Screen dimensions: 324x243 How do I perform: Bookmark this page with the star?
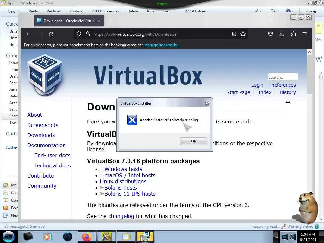[243, 34]
